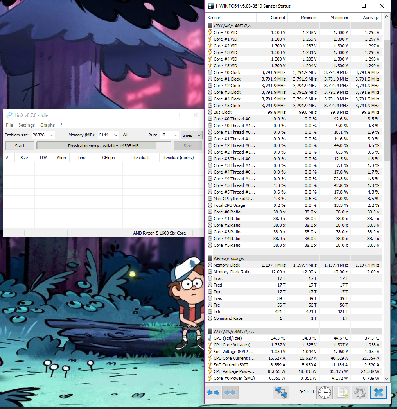Image resolution: width=397 pixels, height=409 pixels.
Task: Open the network remote monitoring icon
Action: (281, 392)
